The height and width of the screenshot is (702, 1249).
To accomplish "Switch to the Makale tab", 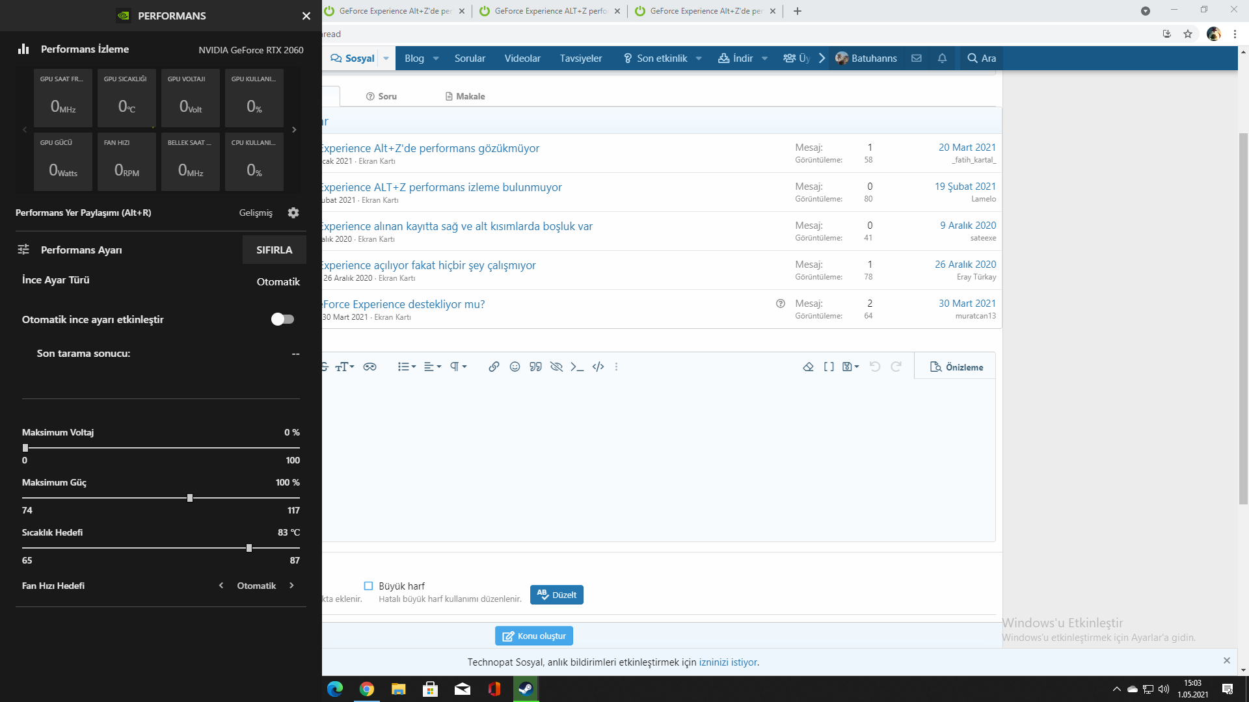I will tap(464, 96).
